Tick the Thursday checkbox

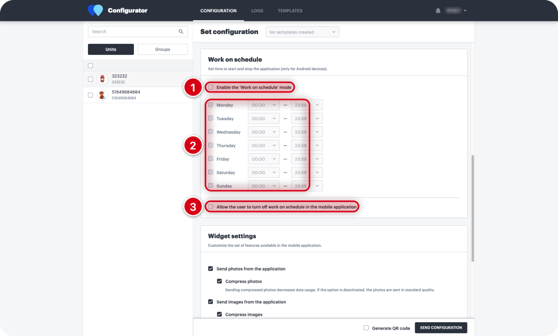click(210, 145)
